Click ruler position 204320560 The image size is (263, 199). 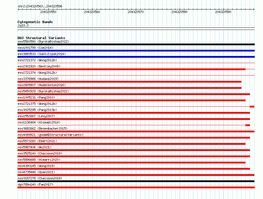pyautogui.click(x=92, y=12)
